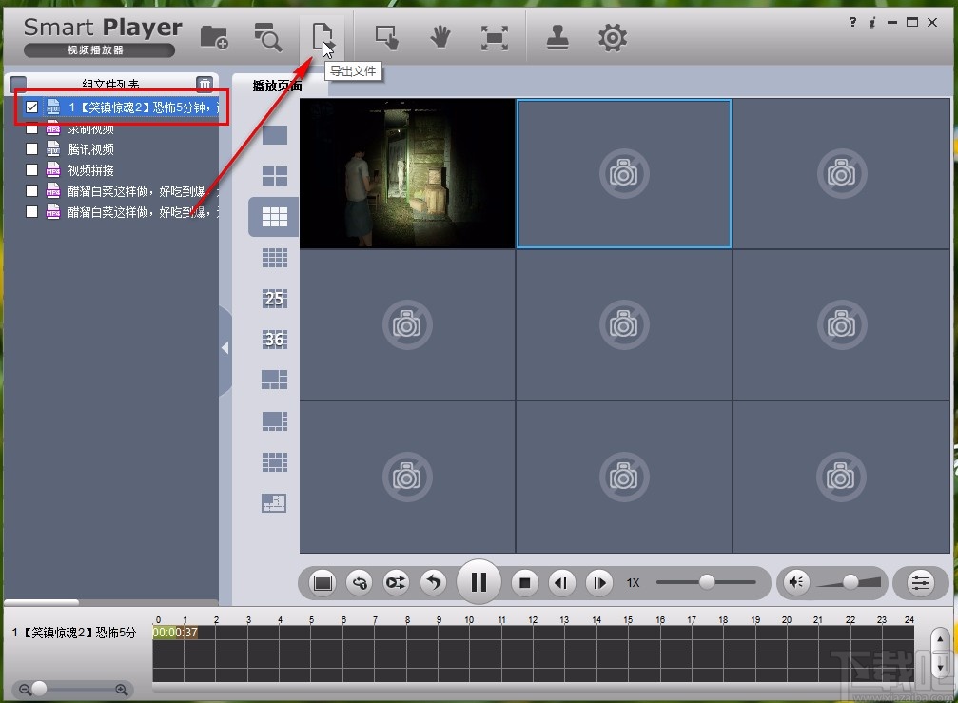This screenshot has width=958, height=703.
Task: Check the 腾讯视频 file checkbox
Action: point(32,149)
